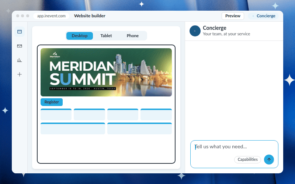Focus the "Tell us what you need..." field
Image resolution: width=295 pixels, height=184 pixels.
(234, 154)
